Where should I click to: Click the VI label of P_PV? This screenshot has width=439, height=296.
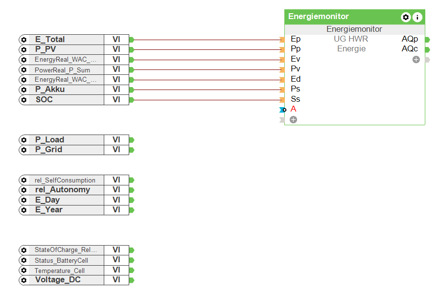tap(116, 49)
